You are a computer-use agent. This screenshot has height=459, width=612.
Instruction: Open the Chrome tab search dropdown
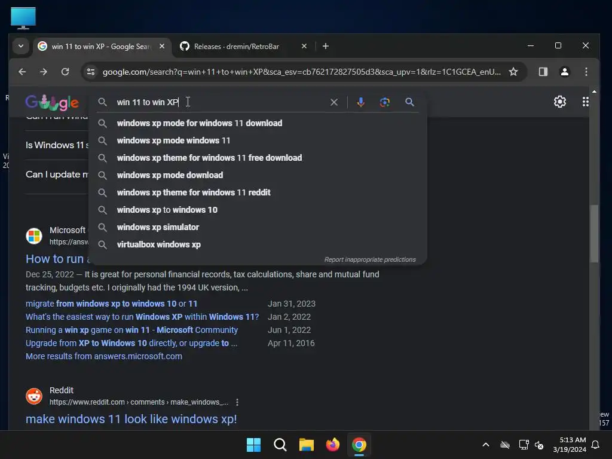(21, 46)
